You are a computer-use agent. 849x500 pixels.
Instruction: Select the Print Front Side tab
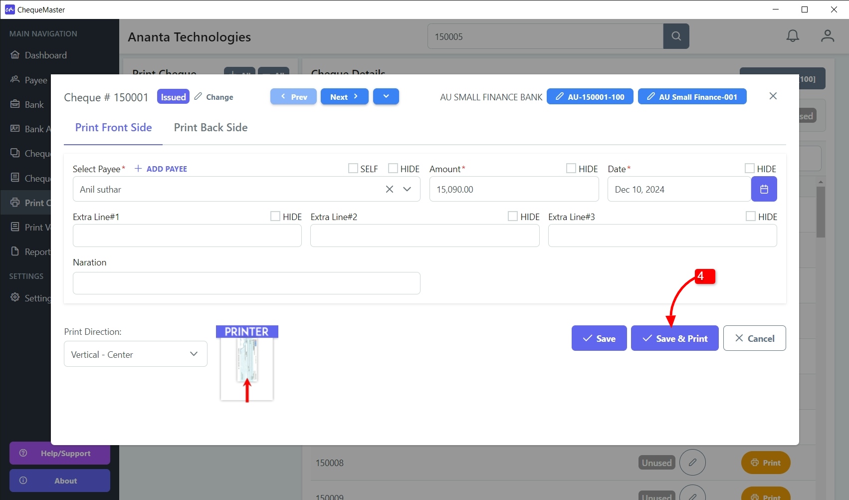coord(113,128)
